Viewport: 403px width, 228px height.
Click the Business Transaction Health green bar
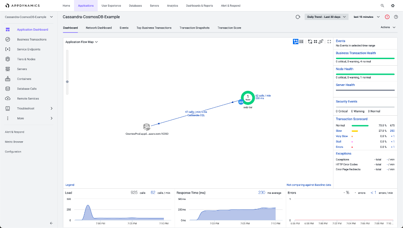click(365, 59)
